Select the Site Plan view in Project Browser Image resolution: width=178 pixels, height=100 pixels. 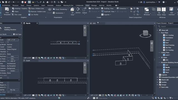point(168,47)
